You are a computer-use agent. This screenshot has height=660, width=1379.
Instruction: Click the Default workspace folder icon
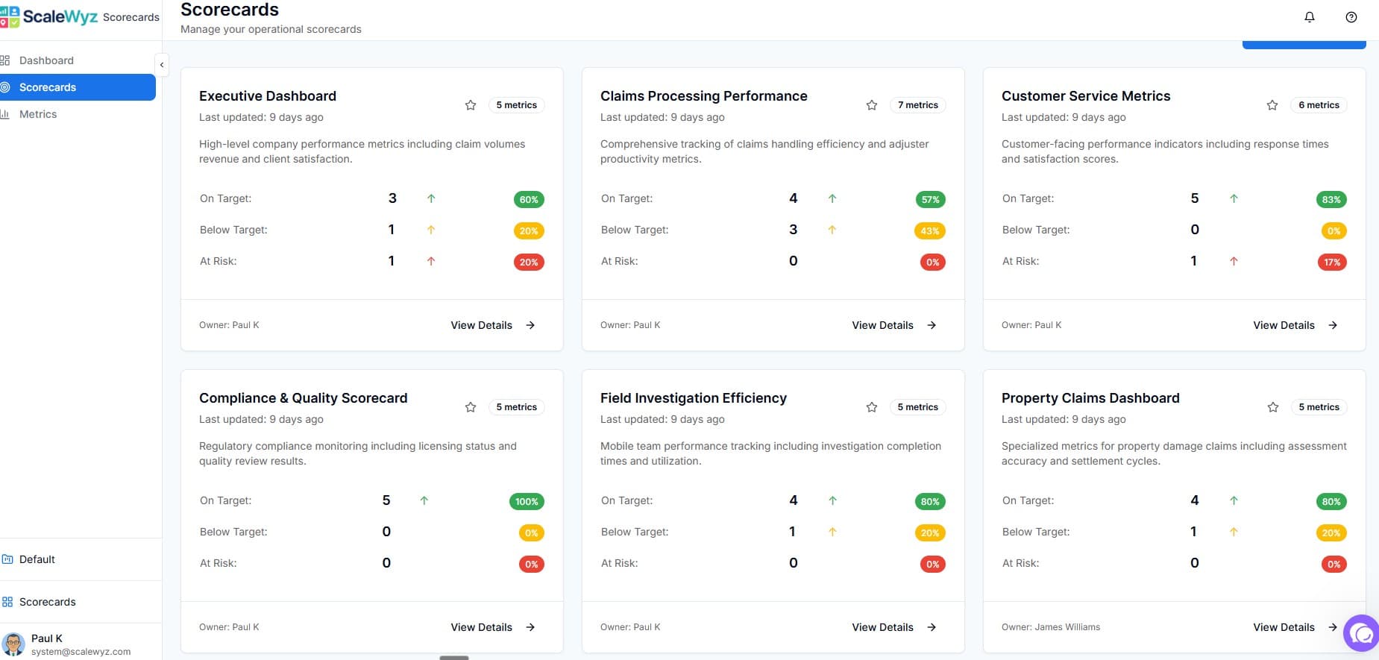tap(7, 559)
